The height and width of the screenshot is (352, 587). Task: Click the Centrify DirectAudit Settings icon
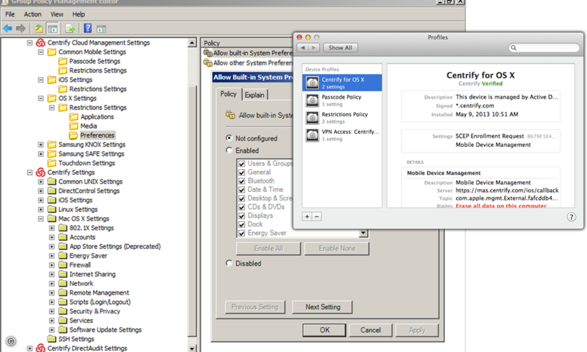(x=41, y=348)
